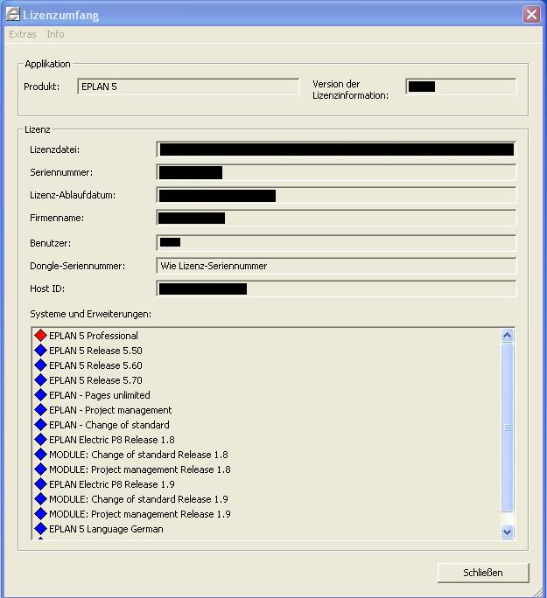The width and height of the screenshot is (547, 598).
Task: Click the Host ID field
Action: pos(336,289)
